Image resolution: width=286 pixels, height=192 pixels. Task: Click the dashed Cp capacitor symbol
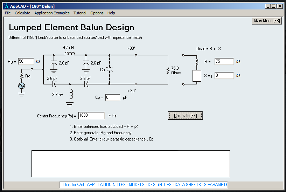click(110, 69)
